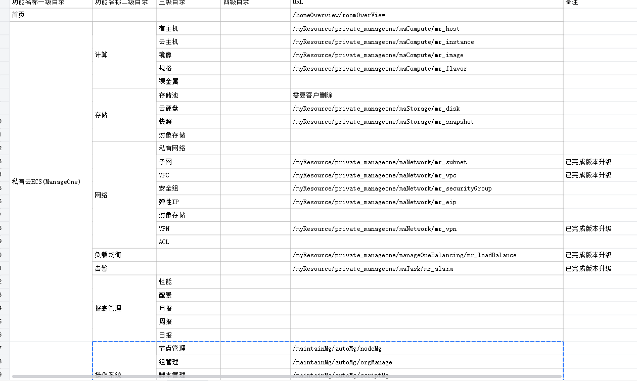Click the mr_instance URL cell
Image resolution: width=637 pixels, height=381 pixels.
tap(426, 42)
